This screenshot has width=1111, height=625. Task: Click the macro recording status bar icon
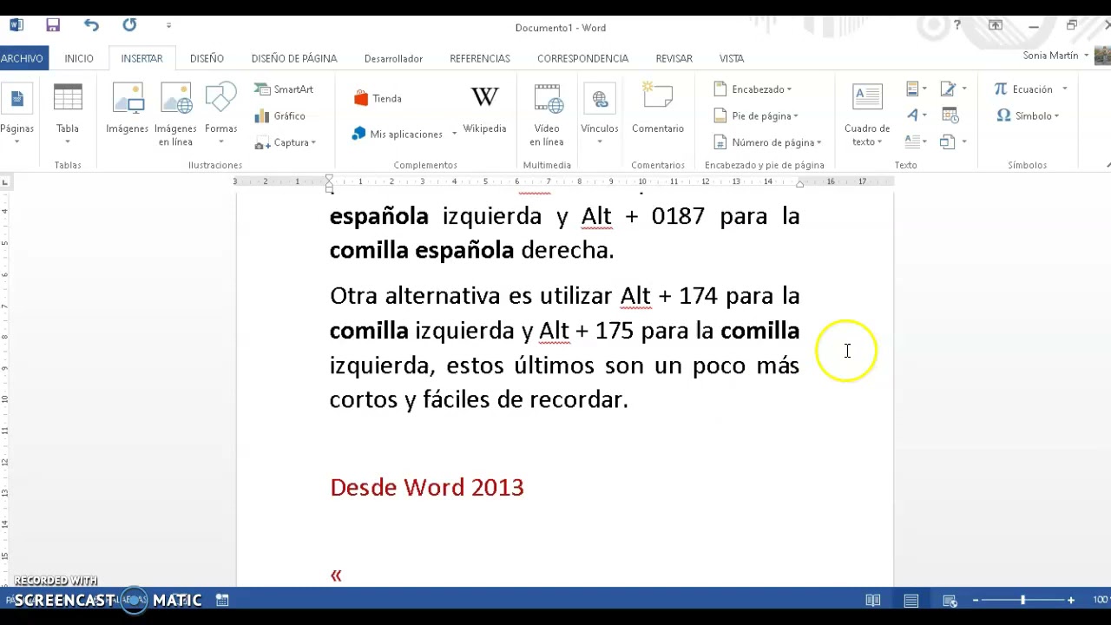tap(222, 600)
